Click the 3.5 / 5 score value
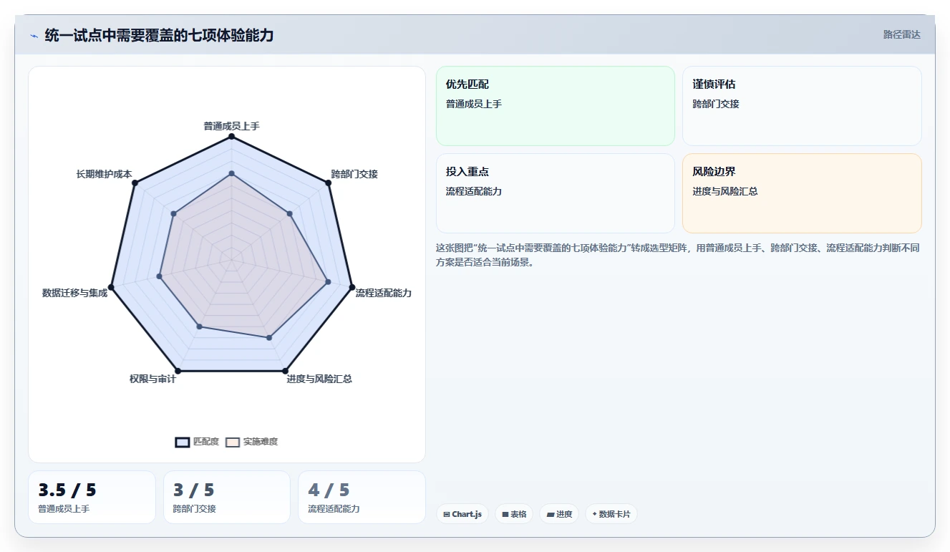950x552 pixels. click(x=67, y=490)
